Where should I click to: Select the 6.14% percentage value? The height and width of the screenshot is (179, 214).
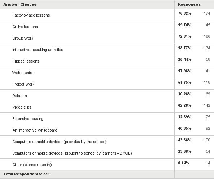tap(183, 163)
